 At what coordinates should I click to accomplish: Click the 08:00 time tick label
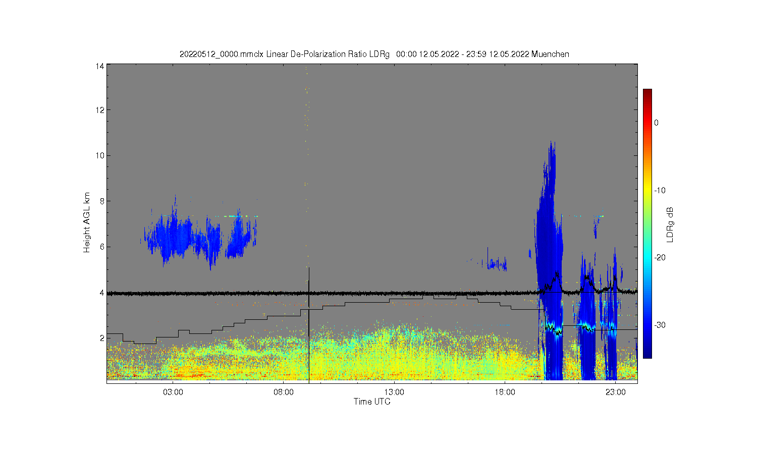pos(284,392)
